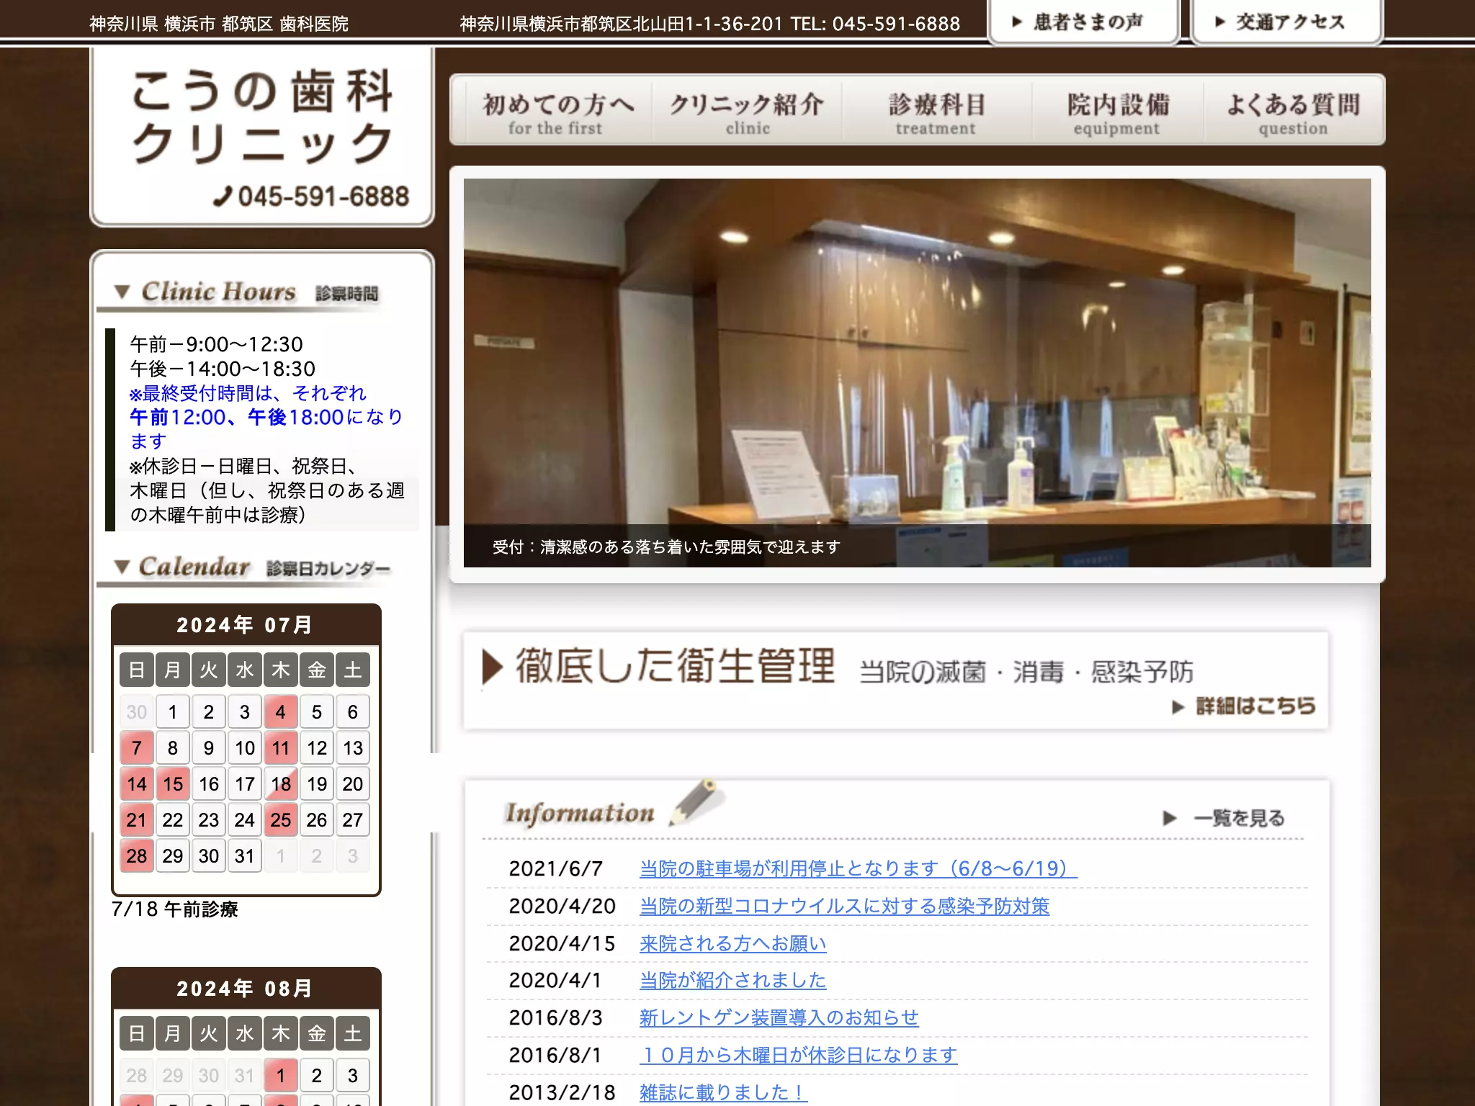The width and height of the screenshot is (1475, 1106).
Task: Select July 31 in the calendar
Action: [x=245, y=855]
